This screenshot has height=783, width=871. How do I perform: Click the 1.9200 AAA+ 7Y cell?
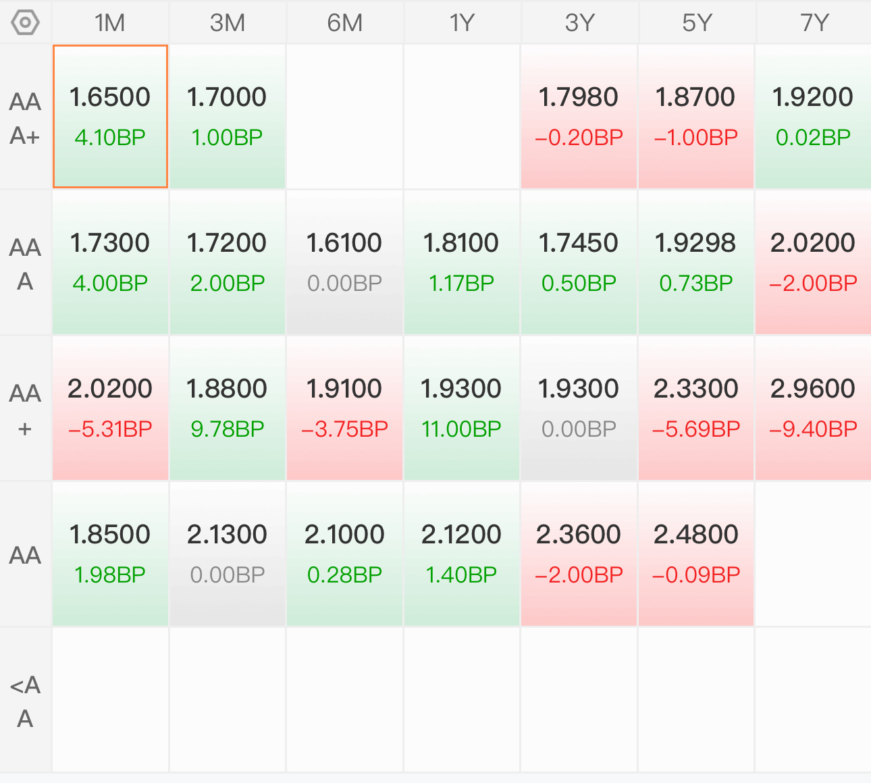(x=813, y=116)
